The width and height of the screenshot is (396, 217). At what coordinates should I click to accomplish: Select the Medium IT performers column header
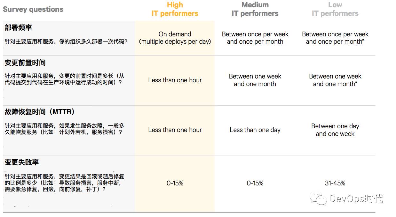pos(255,9)
